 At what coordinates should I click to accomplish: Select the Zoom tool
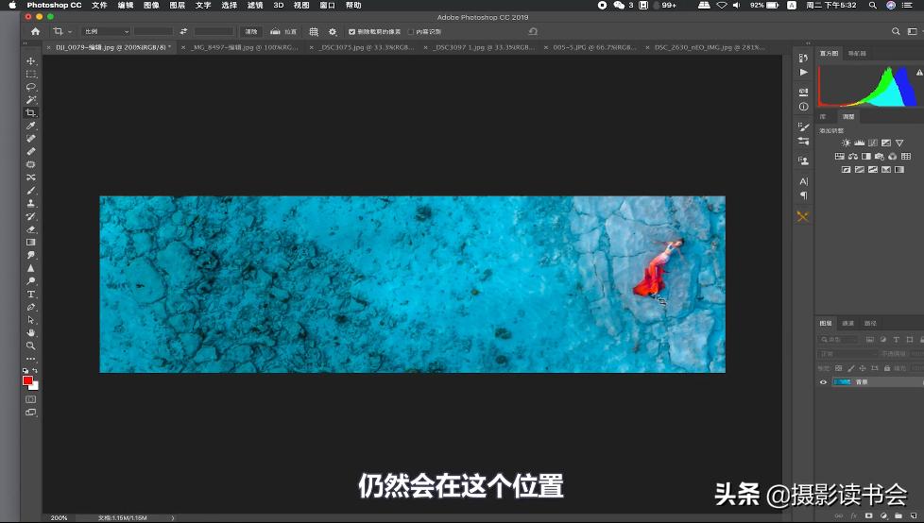click(x=30, y=346)
